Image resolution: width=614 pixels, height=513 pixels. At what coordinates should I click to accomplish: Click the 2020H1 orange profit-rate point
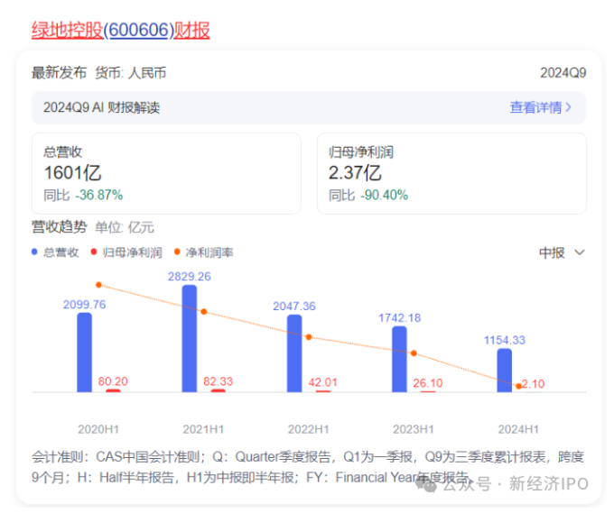(98, 285)
